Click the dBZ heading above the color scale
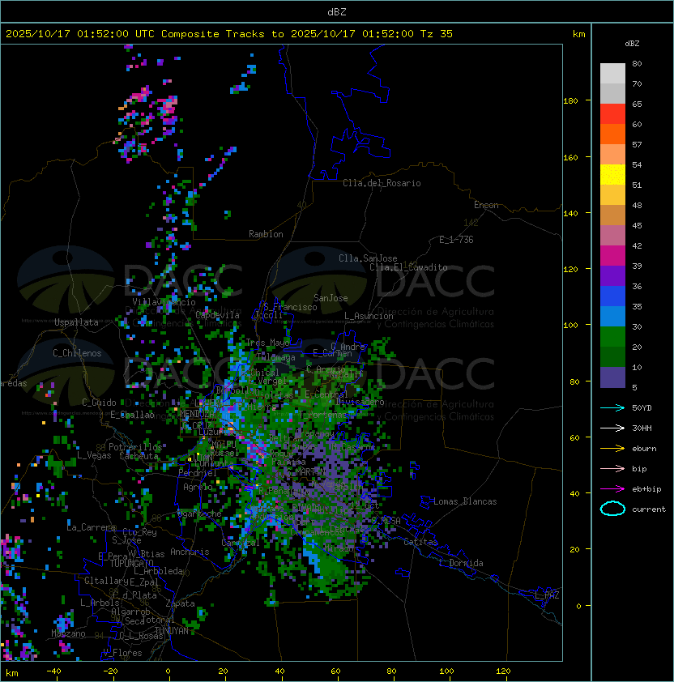The width and height of the screenshot is (674, 682). (632, 44)
